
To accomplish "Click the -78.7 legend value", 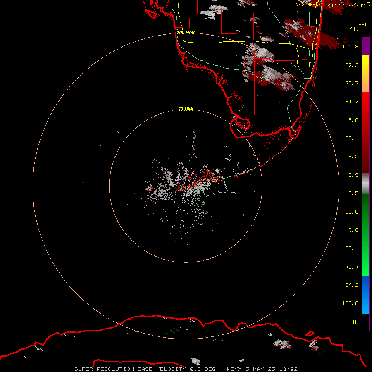I will pyautogui.click(x=350, y=267).
